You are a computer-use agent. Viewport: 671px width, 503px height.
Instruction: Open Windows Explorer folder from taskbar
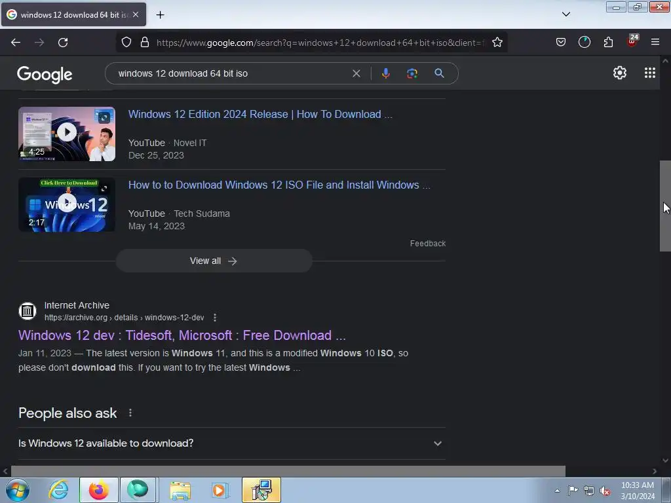180,491
